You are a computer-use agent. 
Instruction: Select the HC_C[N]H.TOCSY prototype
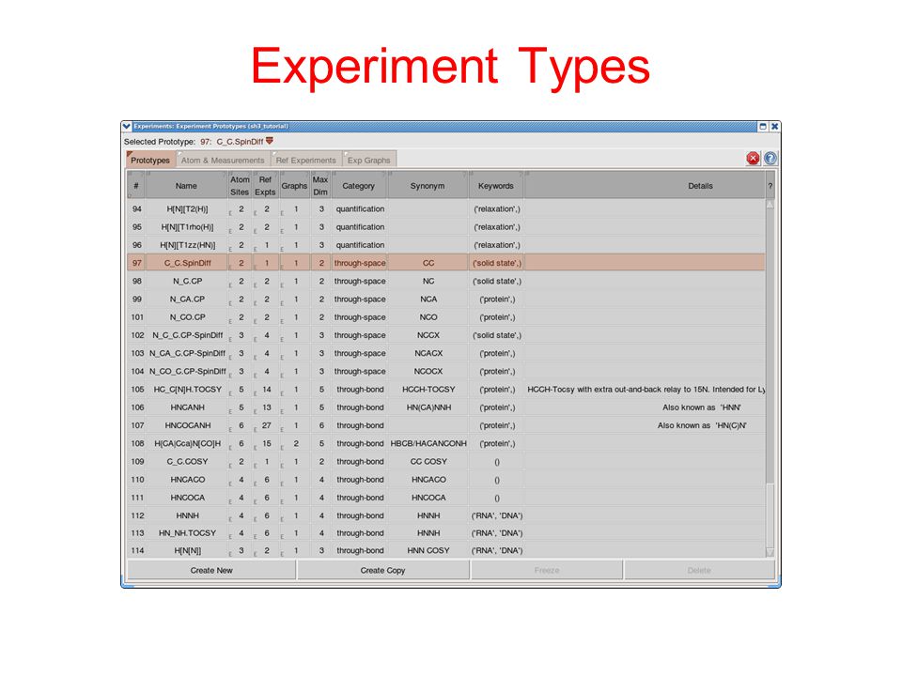pos(187,389)
